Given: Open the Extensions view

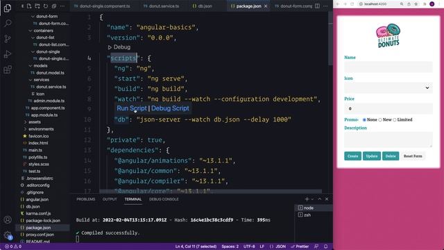Looking at the screenshot, I should coord(8,69).
